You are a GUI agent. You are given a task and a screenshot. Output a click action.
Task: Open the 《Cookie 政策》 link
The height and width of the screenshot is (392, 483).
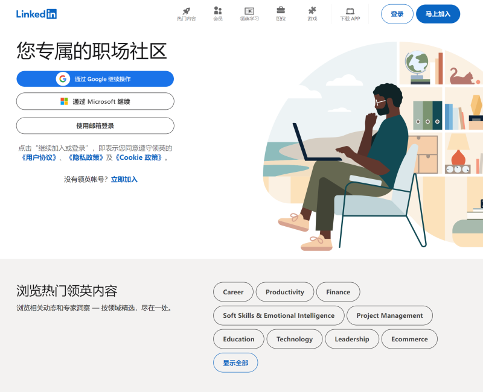tap(139, 157)
